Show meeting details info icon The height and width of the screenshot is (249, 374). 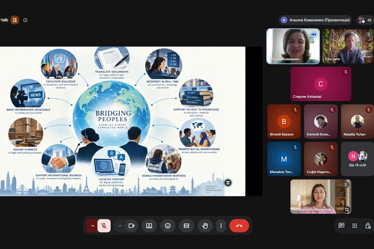(25, 20)
